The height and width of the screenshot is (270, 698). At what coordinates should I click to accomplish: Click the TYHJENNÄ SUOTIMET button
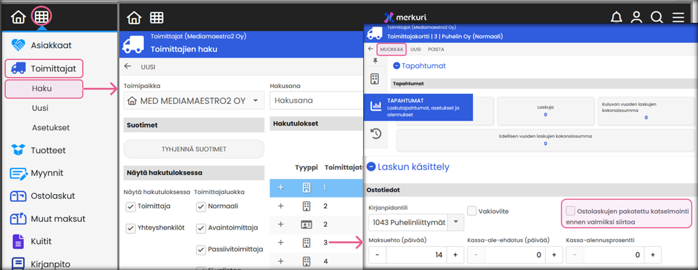pos(194,149)
